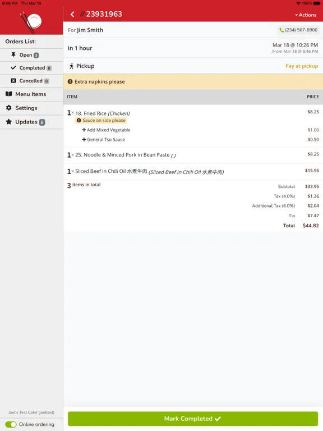
Task: Show Completed orders list
Action: coord(31,68)
